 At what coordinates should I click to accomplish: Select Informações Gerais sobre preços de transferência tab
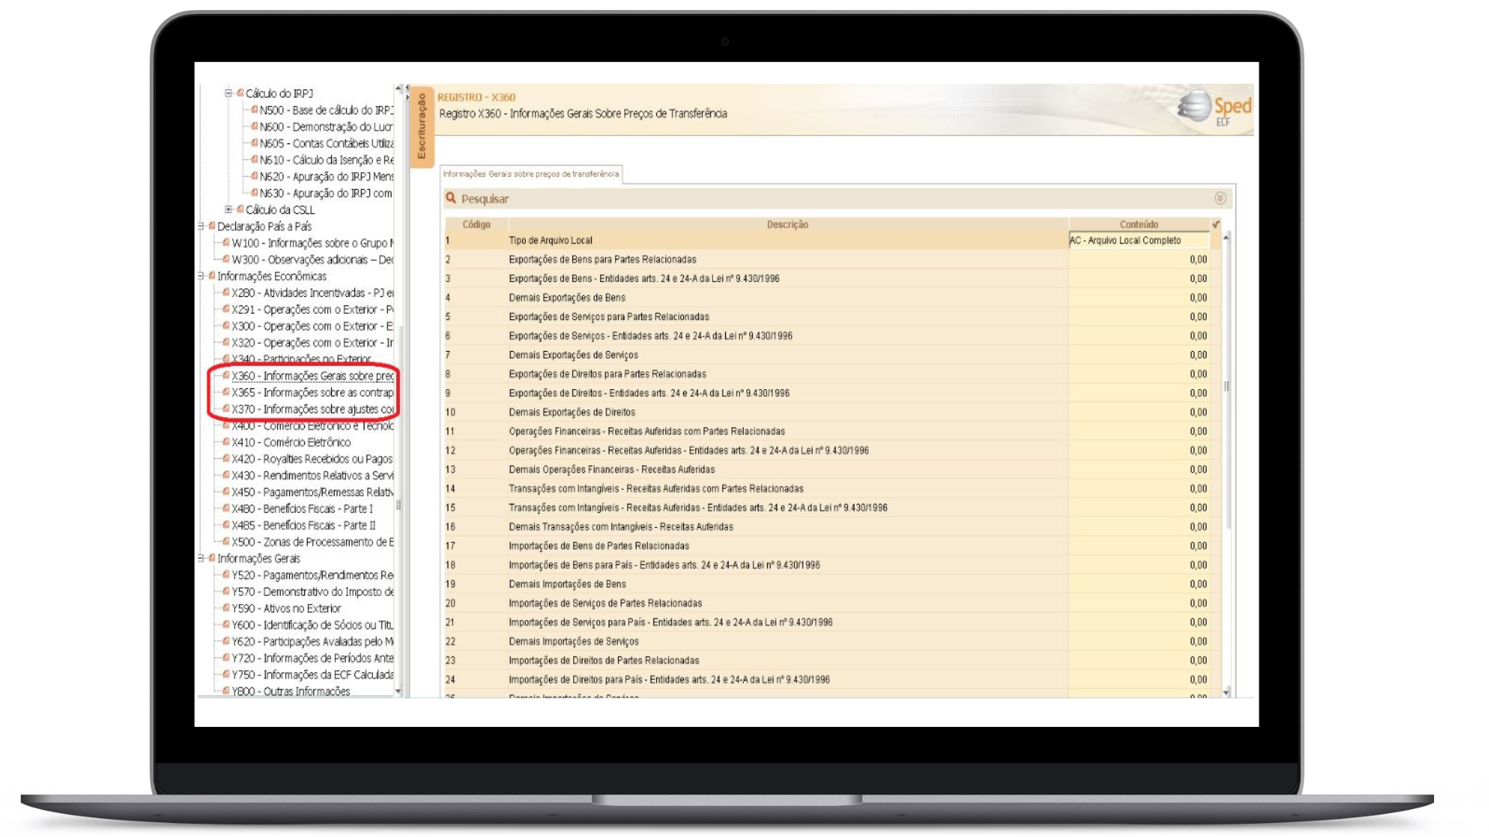[x=530, y=174]
